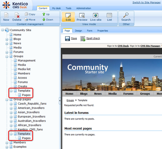Screen dimensions: 162x149
Task: Click the African_travellers document icon
Action: tap(15, 125)
